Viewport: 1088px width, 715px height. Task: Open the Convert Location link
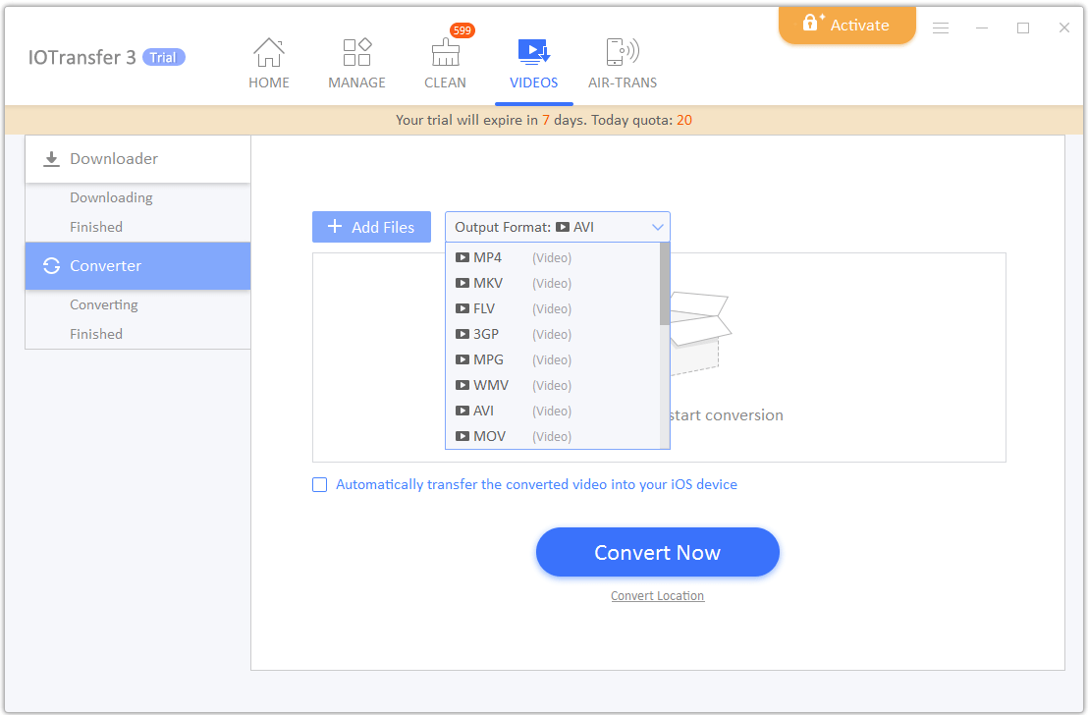click(657, 595)
